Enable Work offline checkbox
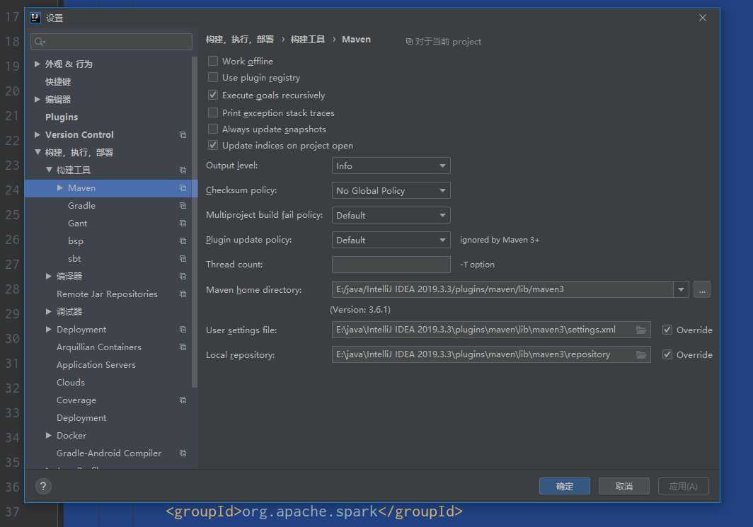The width and height of the screenshot is (753, 527). [x=213, y=61]
